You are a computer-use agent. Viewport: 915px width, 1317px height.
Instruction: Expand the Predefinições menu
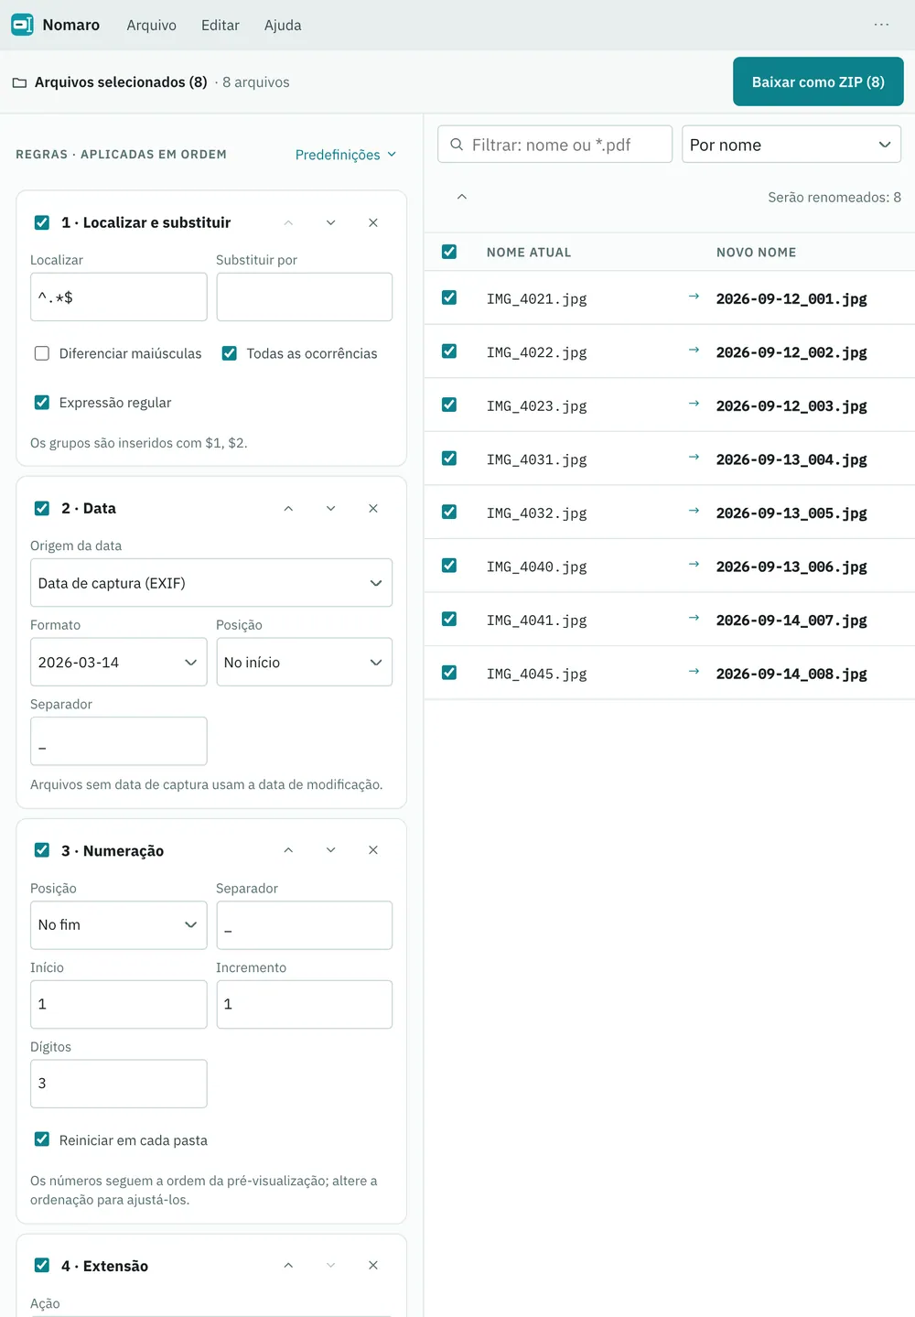(346, 155)
